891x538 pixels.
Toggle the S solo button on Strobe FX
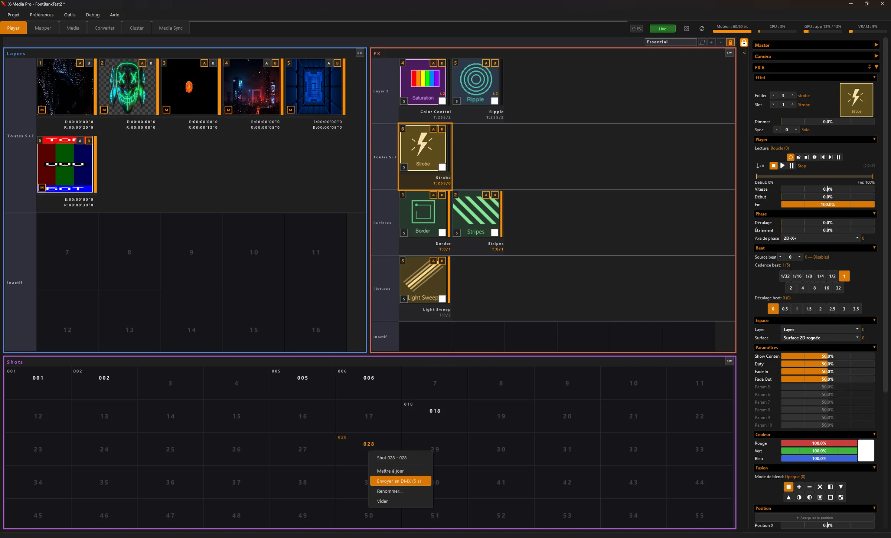[x=404, y=167]
